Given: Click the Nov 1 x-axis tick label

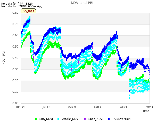Looking at the screenshot, I should tap(149, 107).
